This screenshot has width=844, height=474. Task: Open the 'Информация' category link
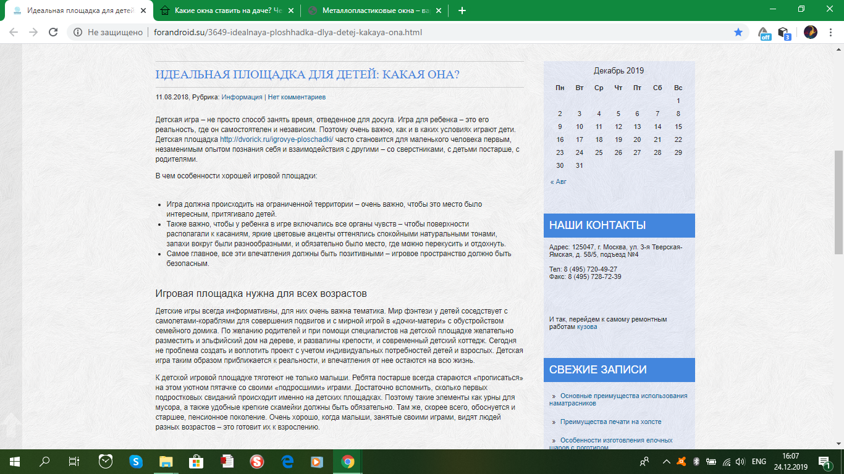(242, 97)
